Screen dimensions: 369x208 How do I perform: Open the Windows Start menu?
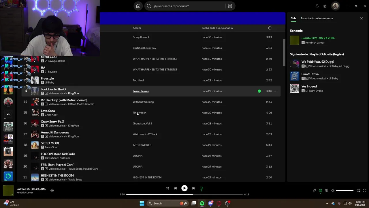(142, 203)
